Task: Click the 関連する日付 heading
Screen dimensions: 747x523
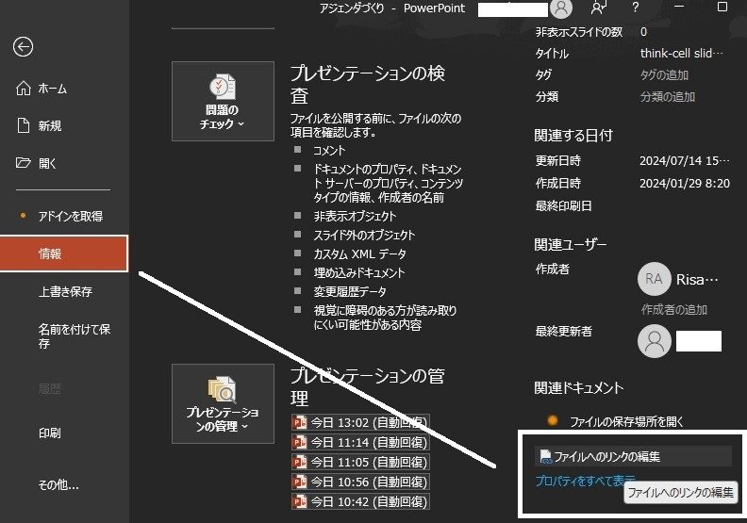Action: [573, 136]
